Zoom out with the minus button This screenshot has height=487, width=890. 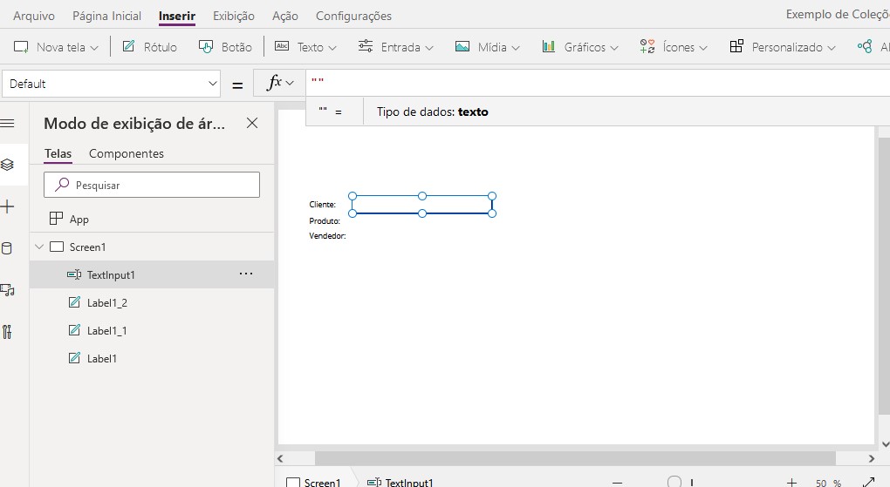(618, 483)
